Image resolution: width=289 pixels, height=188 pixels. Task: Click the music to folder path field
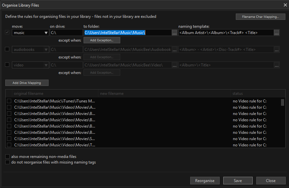tap(127, 33)
